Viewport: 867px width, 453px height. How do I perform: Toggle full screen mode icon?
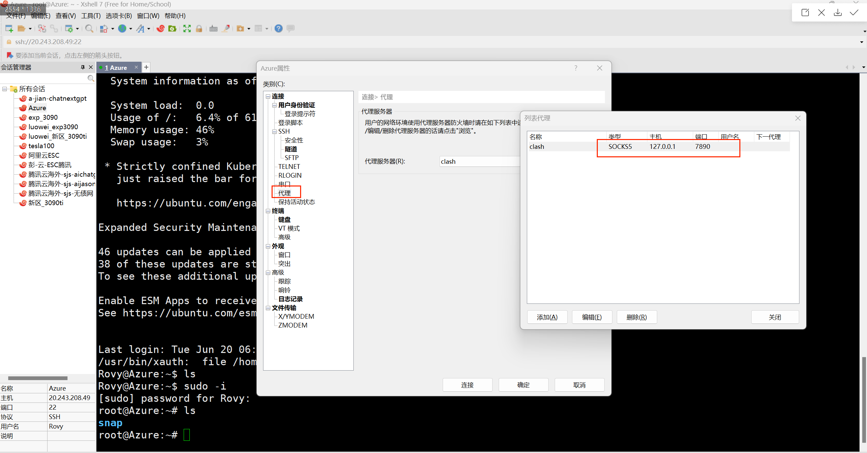tap(187, 29)
